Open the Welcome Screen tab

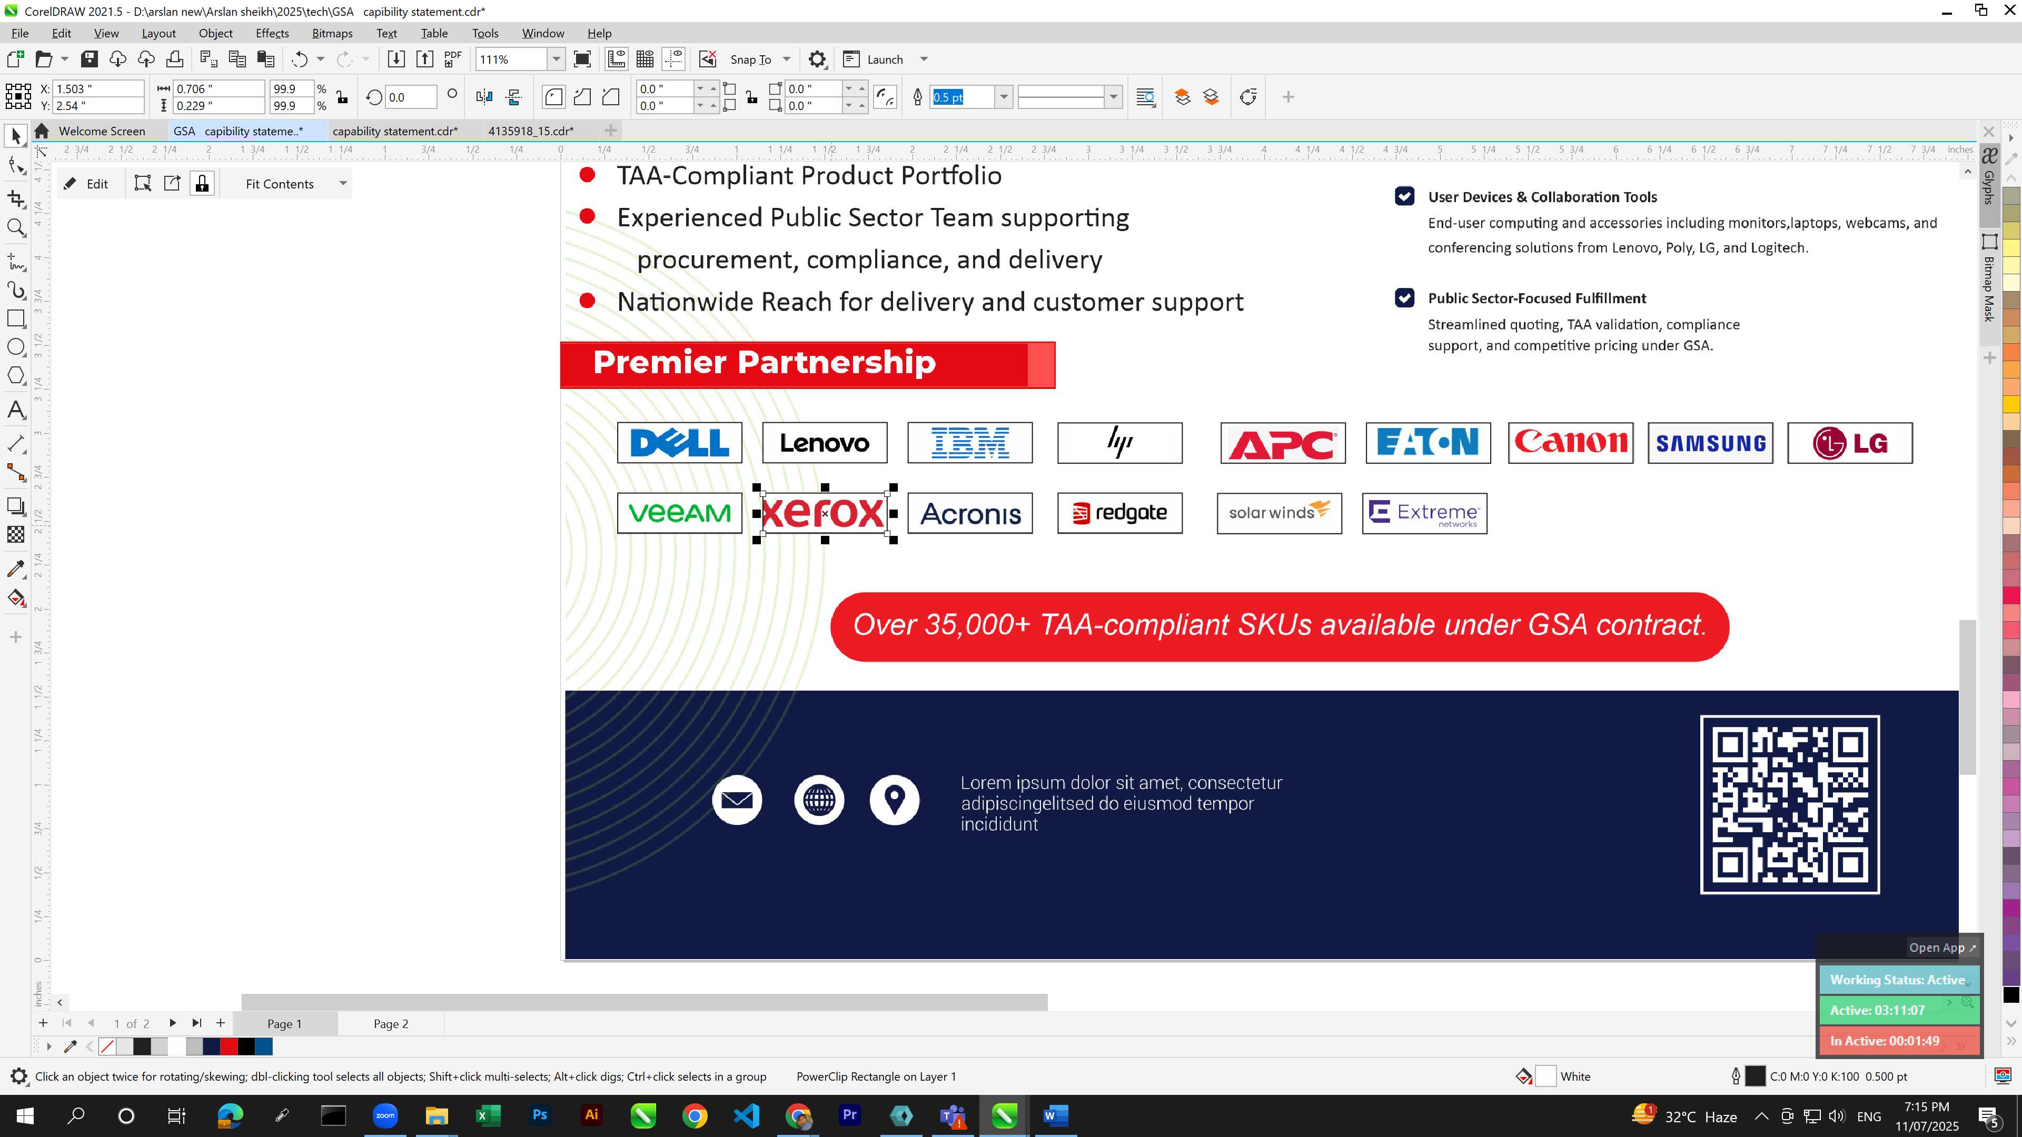point(101,131)
